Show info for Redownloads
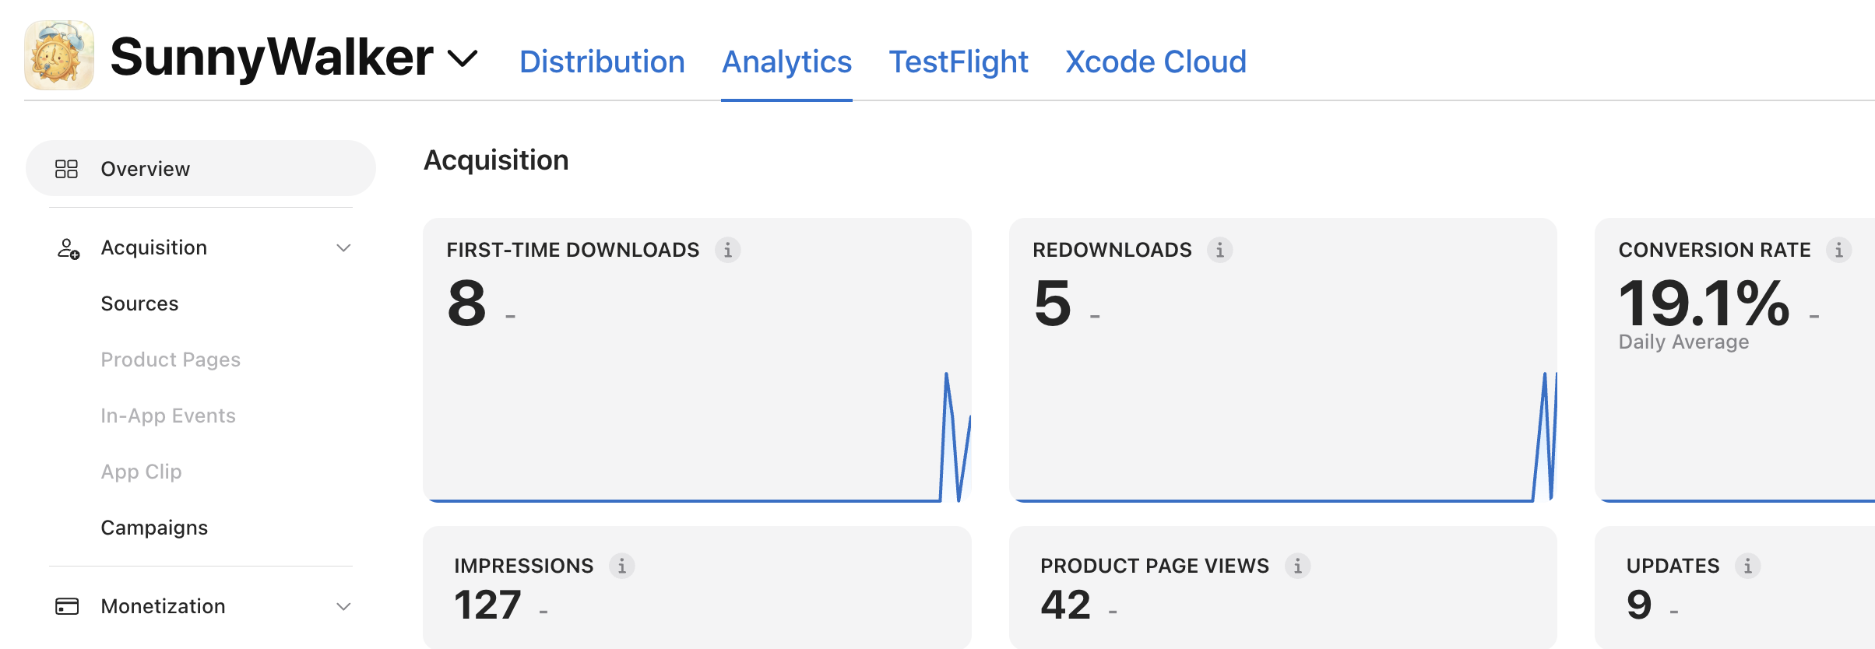The width and height of the screenshot is (1875, 649). (x=1220, y=250)
